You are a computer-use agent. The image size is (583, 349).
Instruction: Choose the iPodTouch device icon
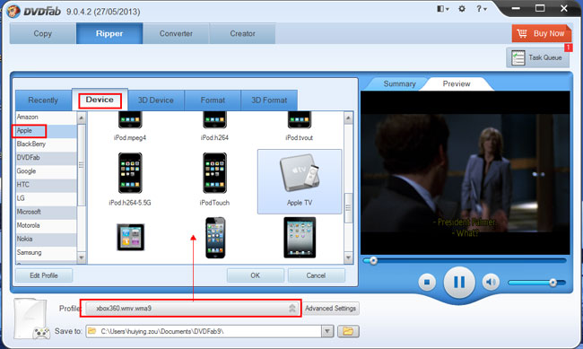(214, 173)
